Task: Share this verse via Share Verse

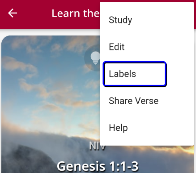Action: pos(133,101)
